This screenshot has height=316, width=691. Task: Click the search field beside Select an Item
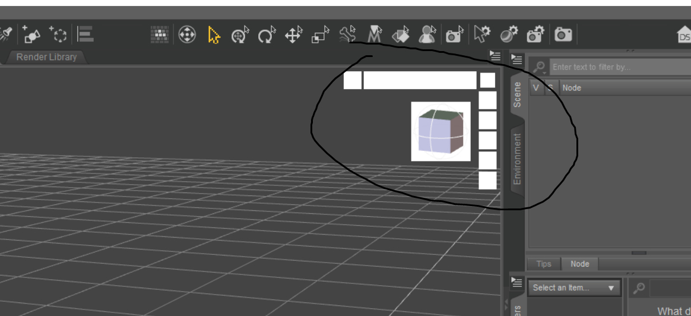click(670, 288)
